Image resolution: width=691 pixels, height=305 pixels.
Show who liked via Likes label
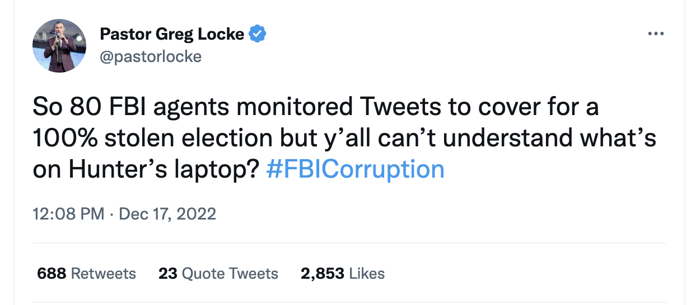[x=367, y=273]
